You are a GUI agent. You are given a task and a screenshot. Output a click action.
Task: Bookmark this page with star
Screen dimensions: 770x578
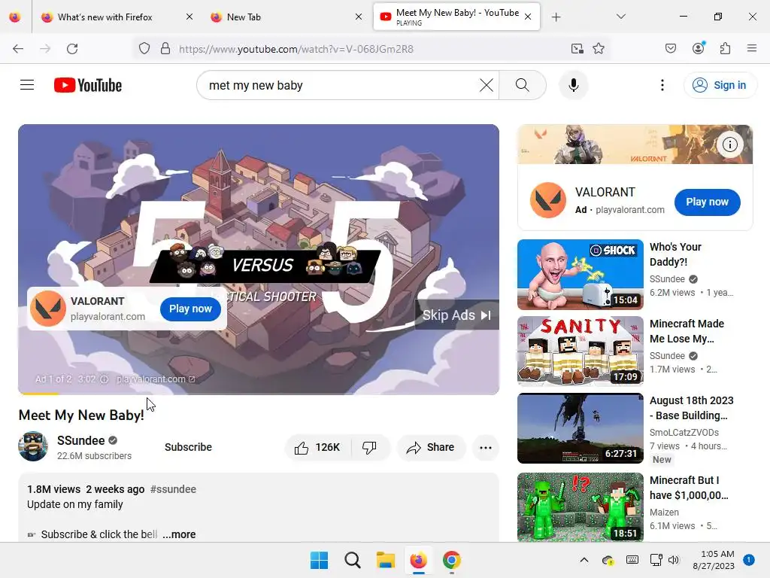pyautogui.click(x=598, y=49)
